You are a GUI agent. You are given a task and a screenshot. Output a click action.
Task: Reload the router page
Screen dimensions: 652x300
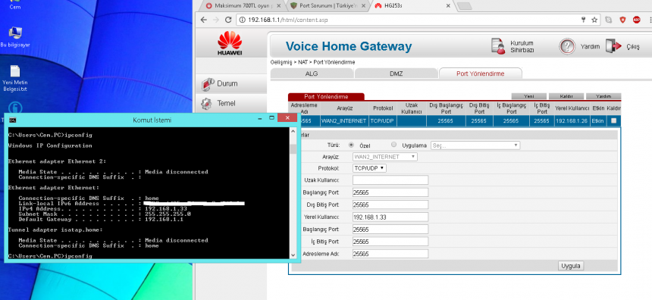[x=228, y=20]
